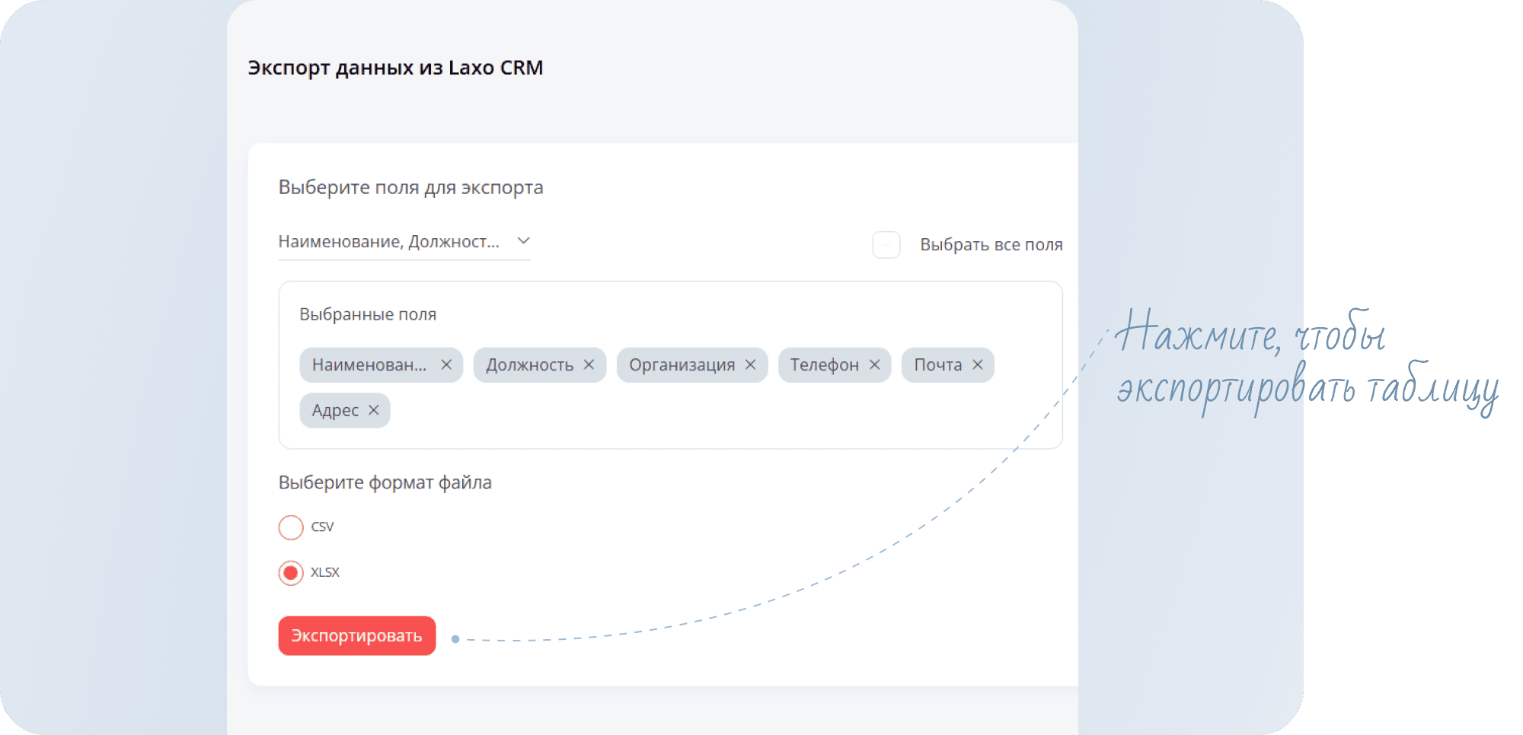The image size is (1523, 735).
Task: Click the Должность chip label
Action: click(530, 365)
